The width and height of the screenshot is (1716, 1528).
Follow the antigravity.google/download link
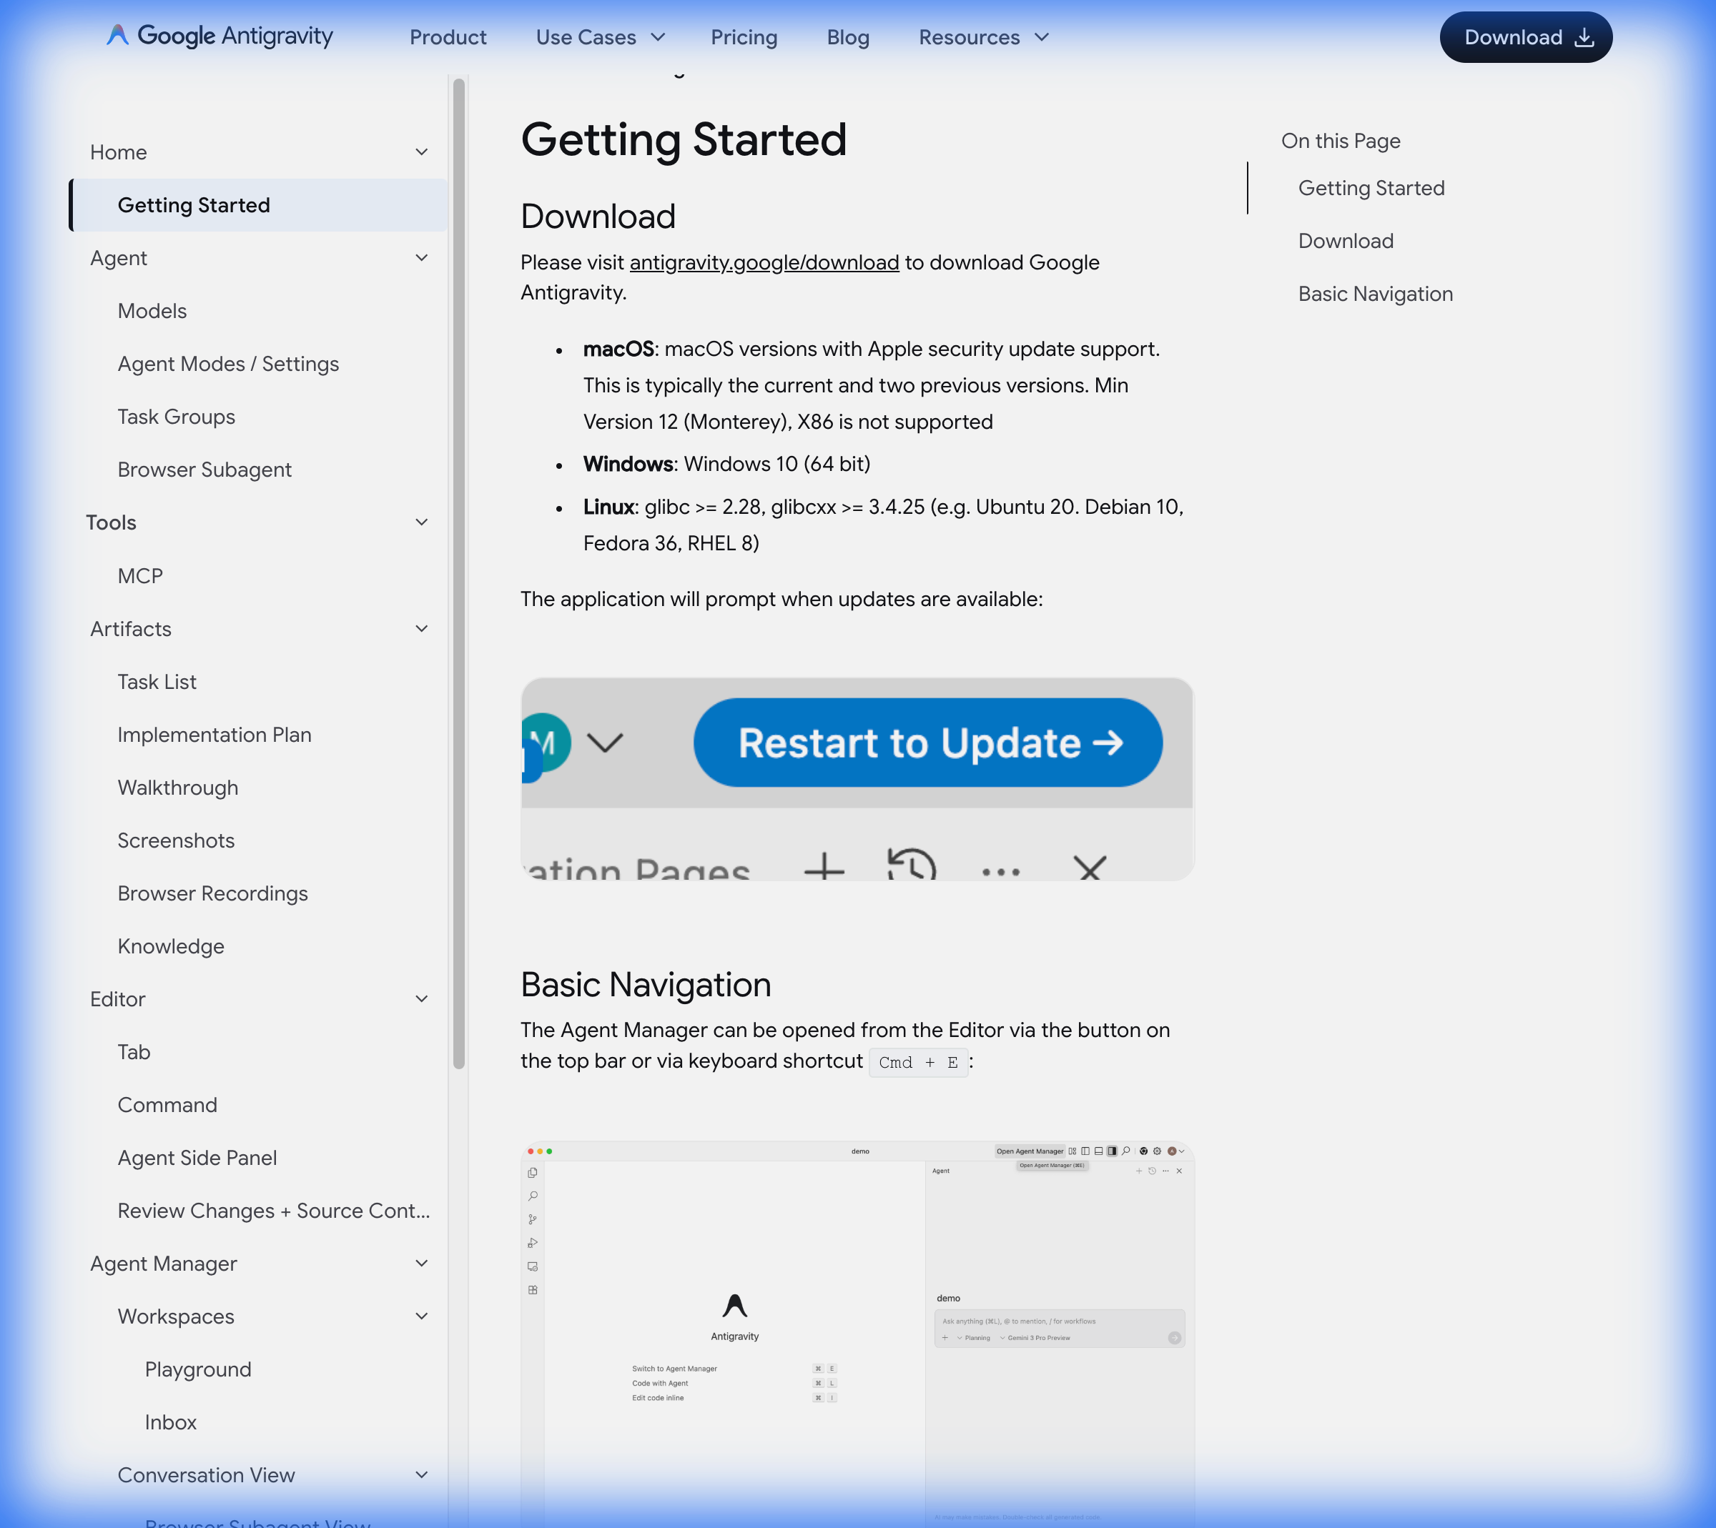coord(764,263)
